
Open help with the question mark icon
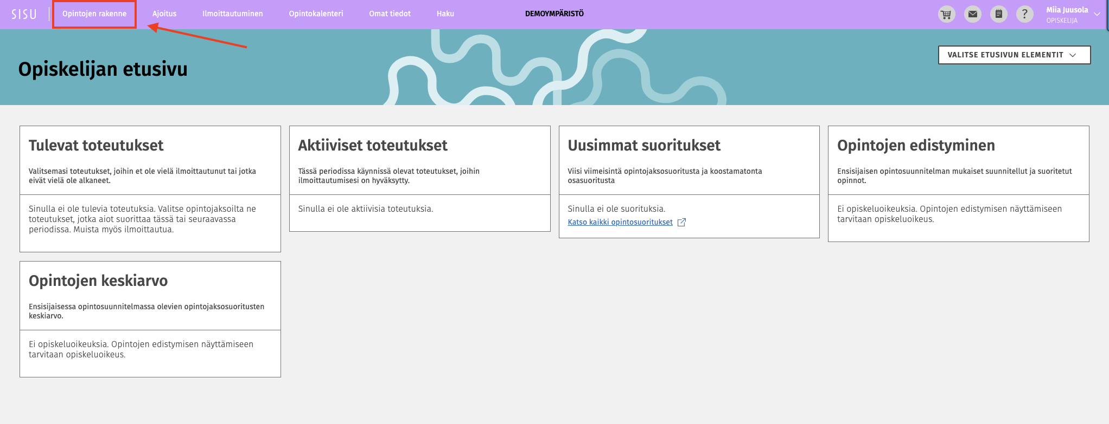(1024, 15)
